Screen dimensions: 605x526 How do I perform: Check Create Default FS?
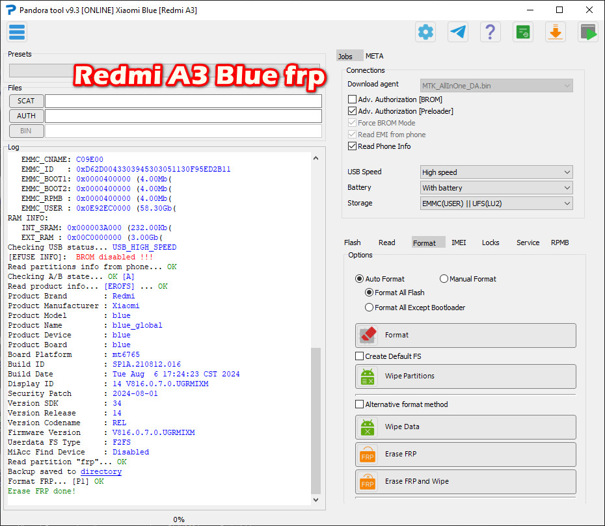pyautogui.click(x=359, y=356)
